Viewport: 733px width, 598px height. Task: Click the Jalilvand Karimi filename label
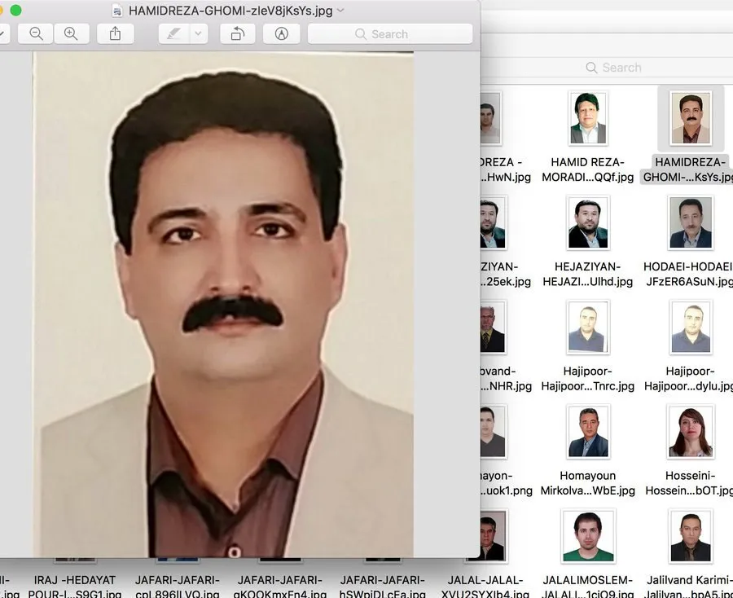pos(689,587)
